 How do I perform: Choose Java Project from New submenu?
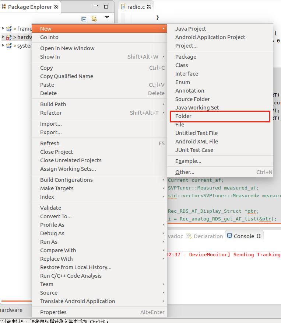pos(220,29)
